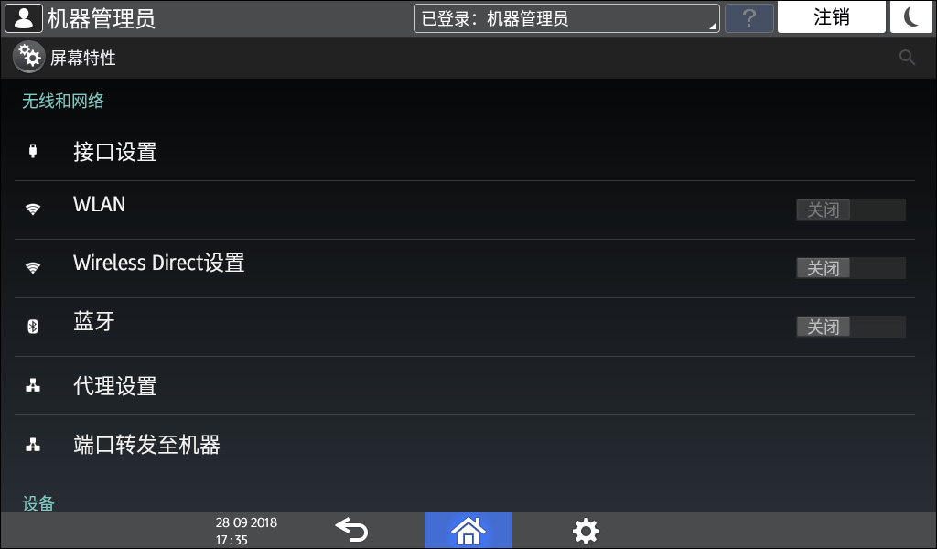The height and width of the screenshot is (549, 937).
Task: Expand the 已登录：机器管理员 dropdown
Action: (x=566, y=18)
